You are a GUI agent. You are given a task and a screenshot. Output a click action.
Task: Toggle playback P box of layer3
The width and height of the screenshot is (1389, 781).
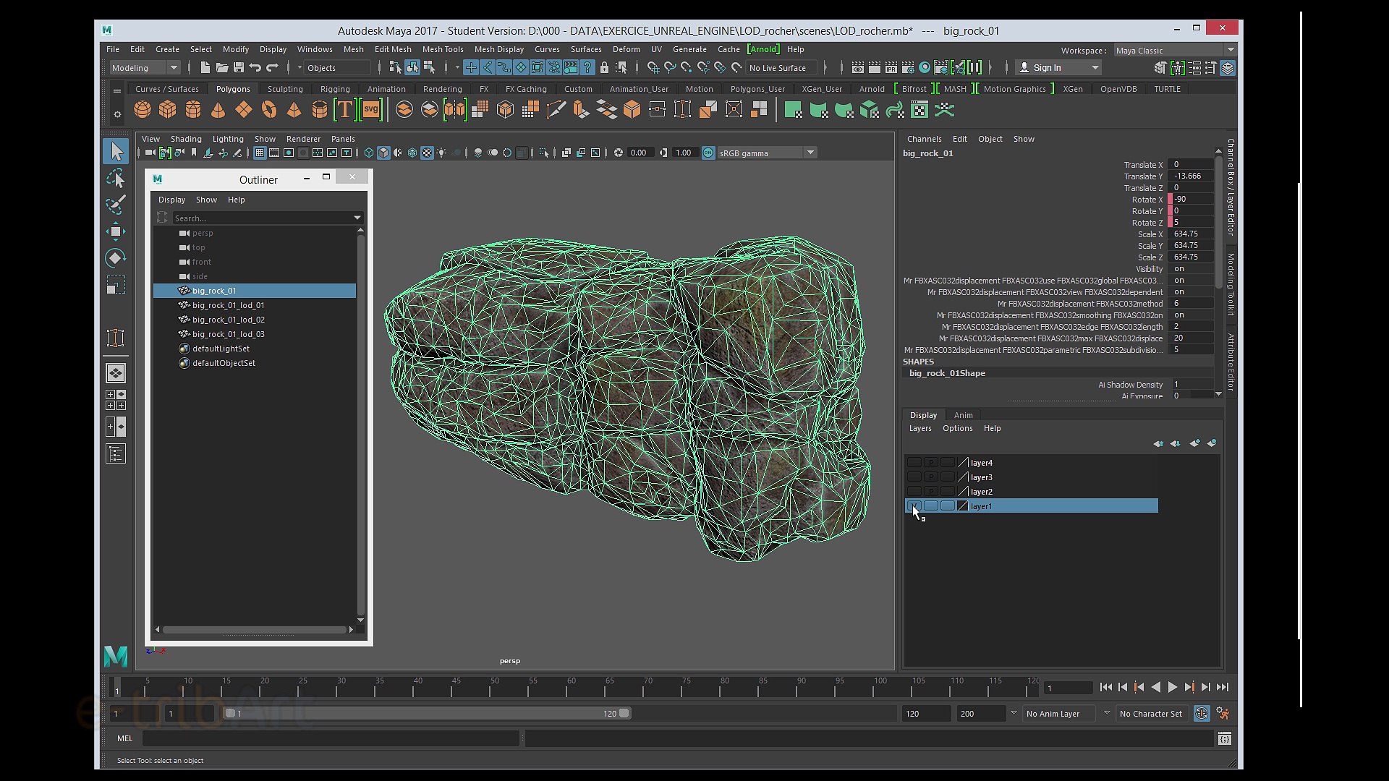coord(931,477)
